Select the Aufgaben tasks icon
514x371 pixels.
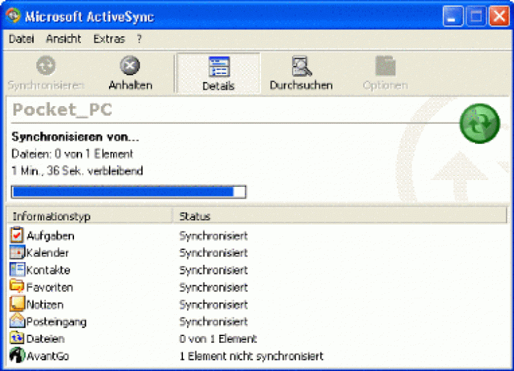tap(18, 235)
